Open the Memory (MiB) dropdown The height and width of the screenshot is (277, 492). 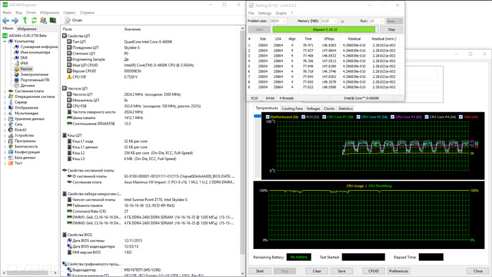click(x=329, y=21)
